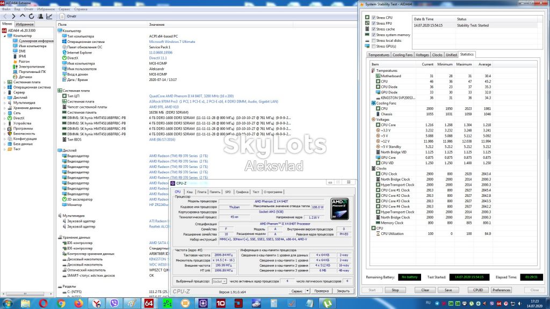Viewport: 550px width, 309px height.
Task: Expand the Системная плата tree node
Action: tap(4, 82)
